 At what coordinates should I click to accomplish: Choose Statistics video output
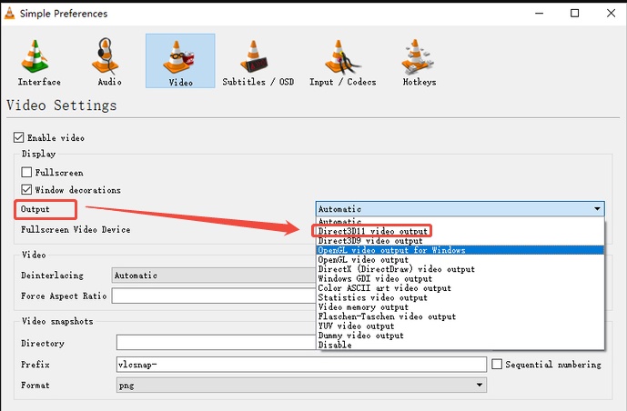pyautogui.click(x=460, y=297)
